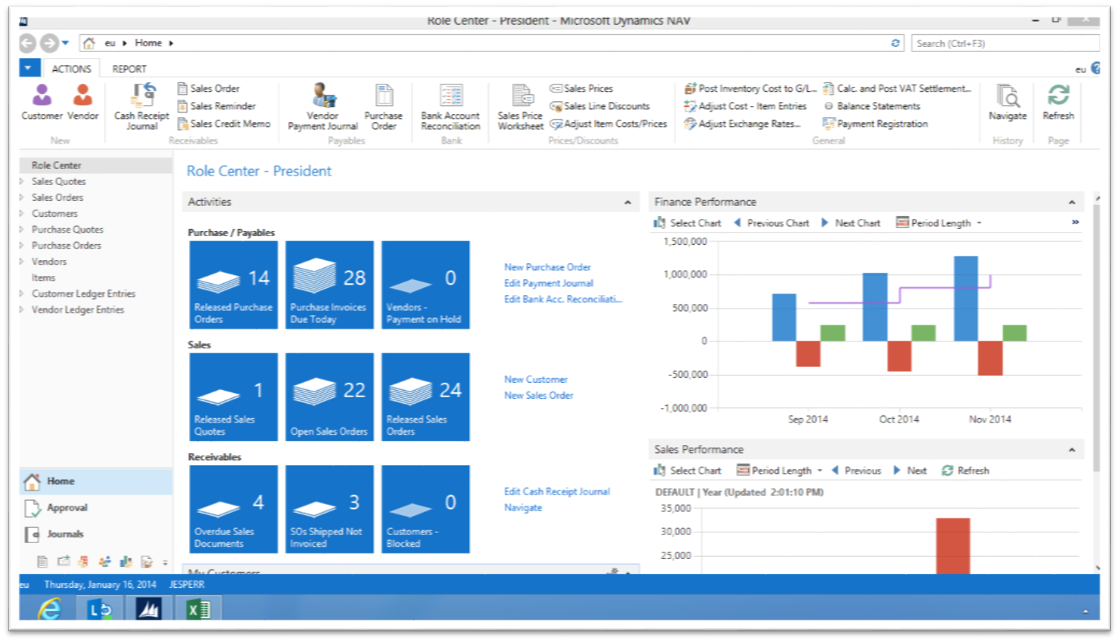Switch to the ACTIONS ribbon tab
The width and height of the screenshot is (1119, 642).
coord(72,69)
